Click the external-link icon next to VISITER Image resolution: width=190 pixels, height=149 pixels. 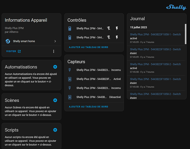click(19, 51)
